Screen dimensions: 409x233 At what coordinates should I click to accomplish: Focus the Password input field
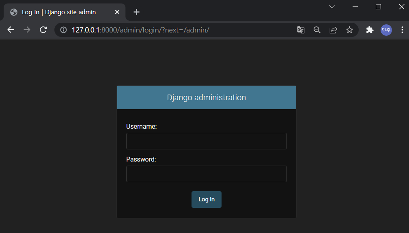[x=206, y=174]
